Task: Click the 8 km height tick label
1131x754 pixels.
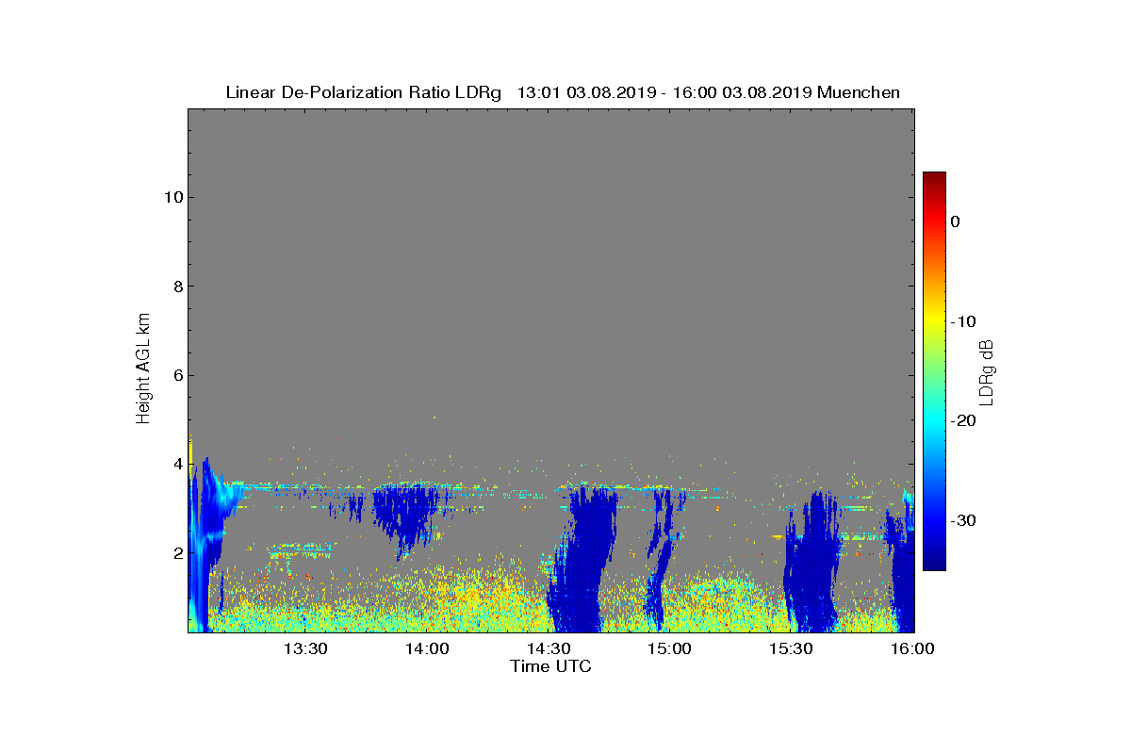Action: point(176,286)
